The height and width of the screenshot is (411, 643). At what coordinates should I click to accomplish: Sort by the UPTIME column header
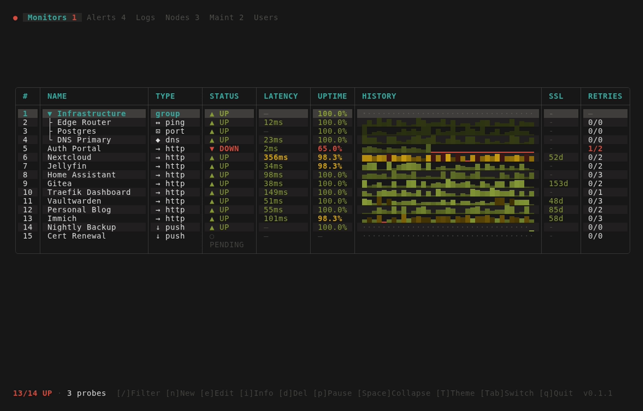click(332, 96)
